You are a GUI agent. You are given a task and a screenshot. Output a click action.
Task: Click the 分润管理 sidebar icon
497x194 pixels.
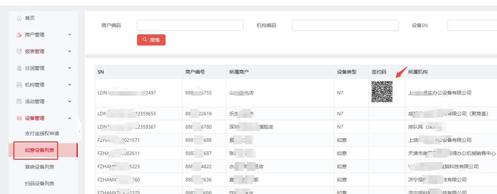coord(19,68)
